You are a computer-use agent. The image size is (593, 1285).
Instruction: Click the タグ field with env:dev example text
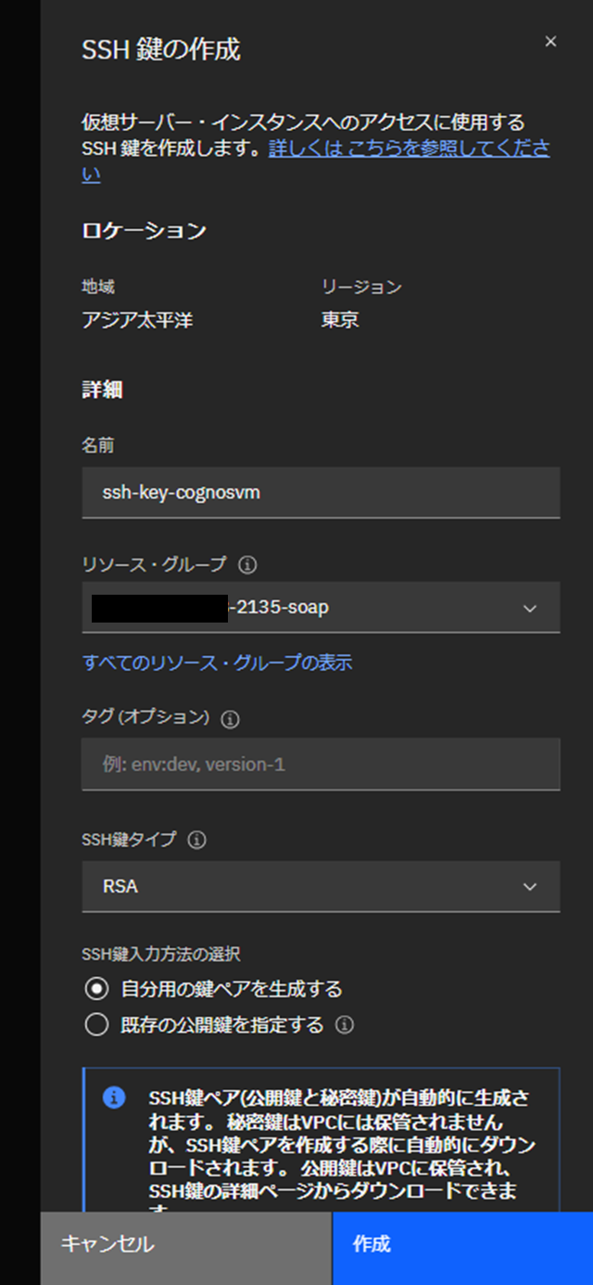321,765
